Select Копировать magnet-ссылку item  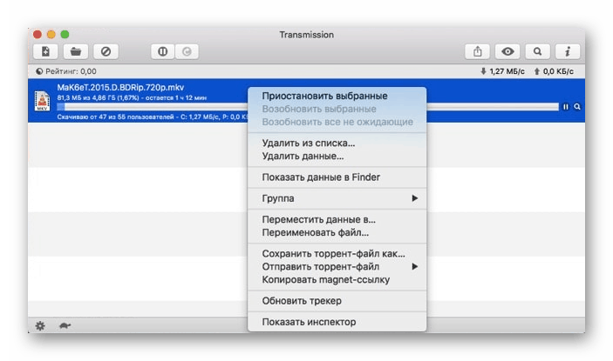coord(337,279)
